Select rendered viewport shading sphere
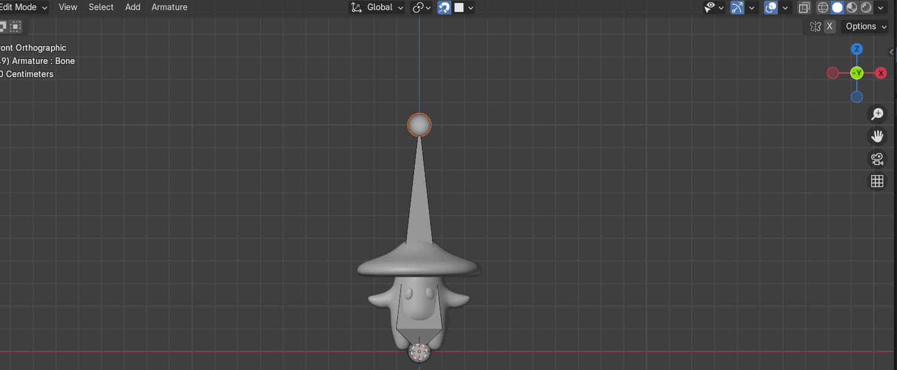897x370 pixels. [866, 8]
